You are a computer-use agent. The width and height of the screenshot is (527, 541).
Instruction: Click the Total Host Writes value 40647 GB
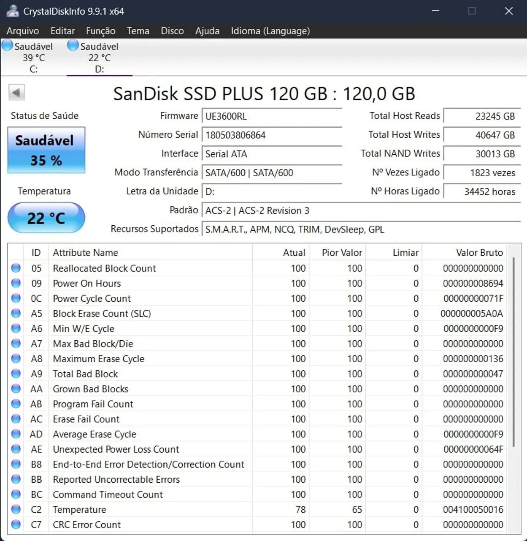pos(482,135)
